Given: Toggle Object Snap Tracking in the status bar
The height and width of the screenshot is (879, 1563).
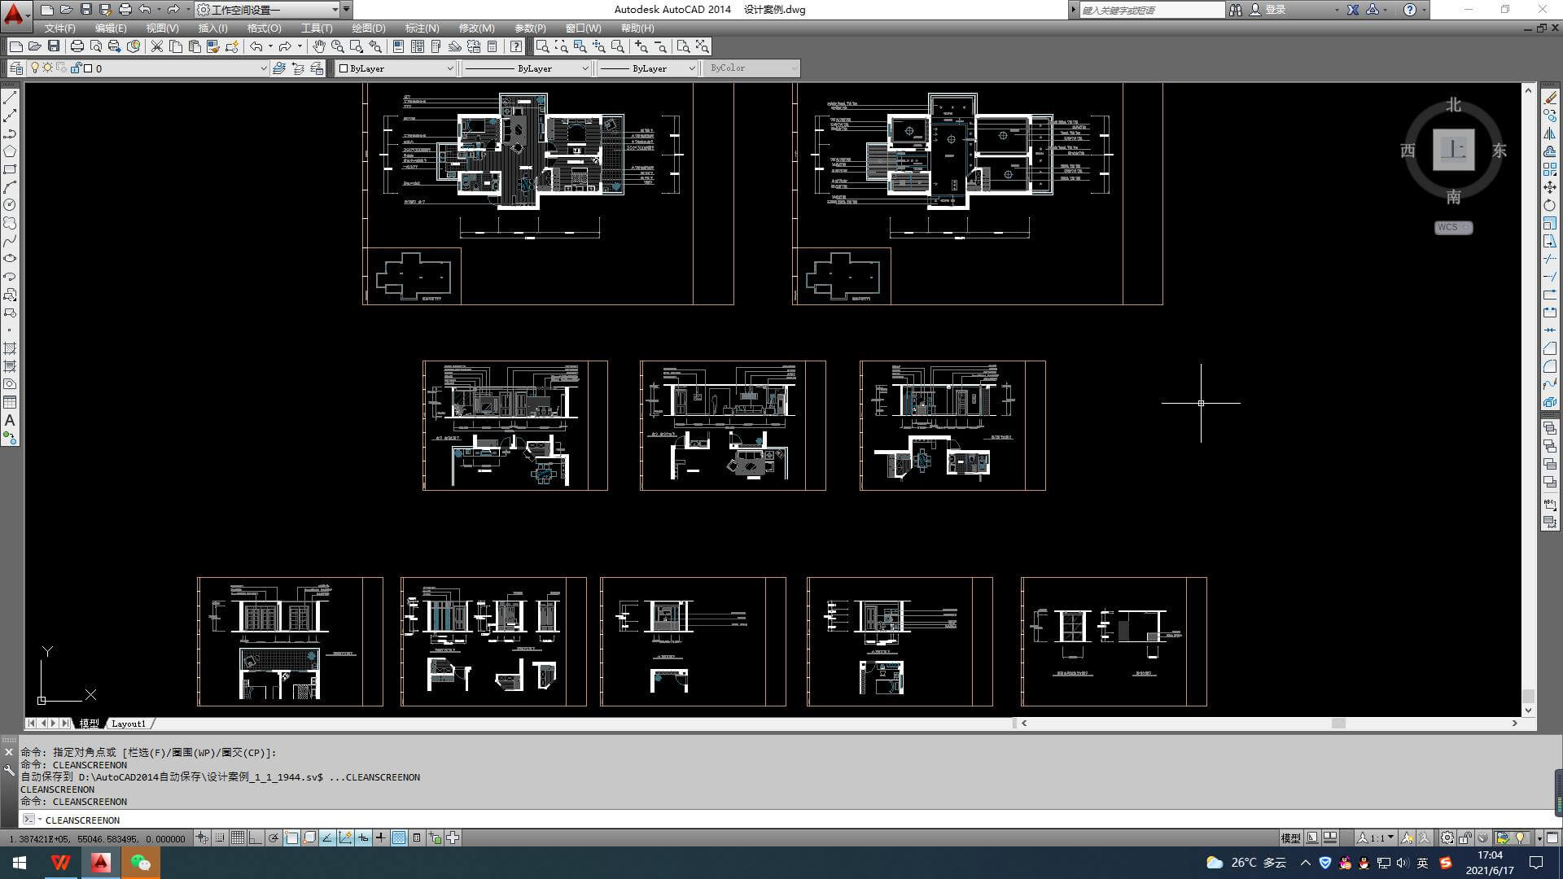Looking at the screenshot, I should pyautogui.click(x=327, y=837).
